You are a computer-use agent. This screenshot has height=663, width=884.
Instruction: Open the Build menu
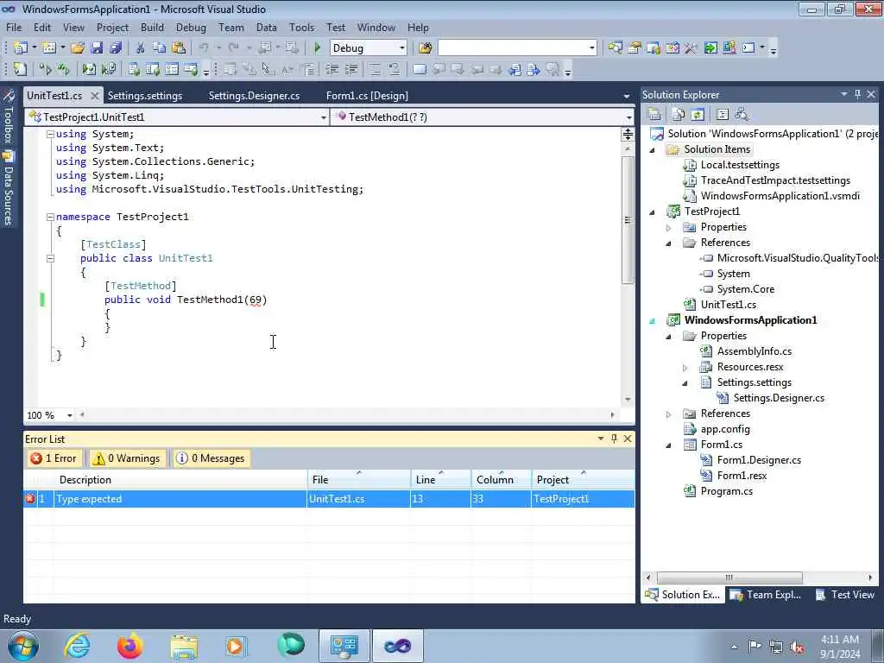[152, 27]
